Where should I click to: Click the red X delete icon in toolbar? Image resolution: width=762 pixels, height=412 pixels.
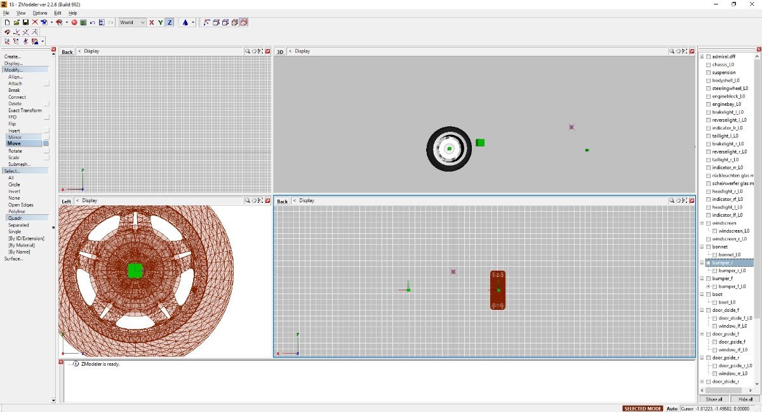pyautogui.click(x=35, y=22)
